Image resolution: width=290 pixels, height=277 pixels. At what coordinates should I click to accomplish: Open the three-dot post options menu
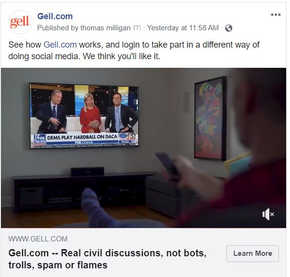[276, 14]
